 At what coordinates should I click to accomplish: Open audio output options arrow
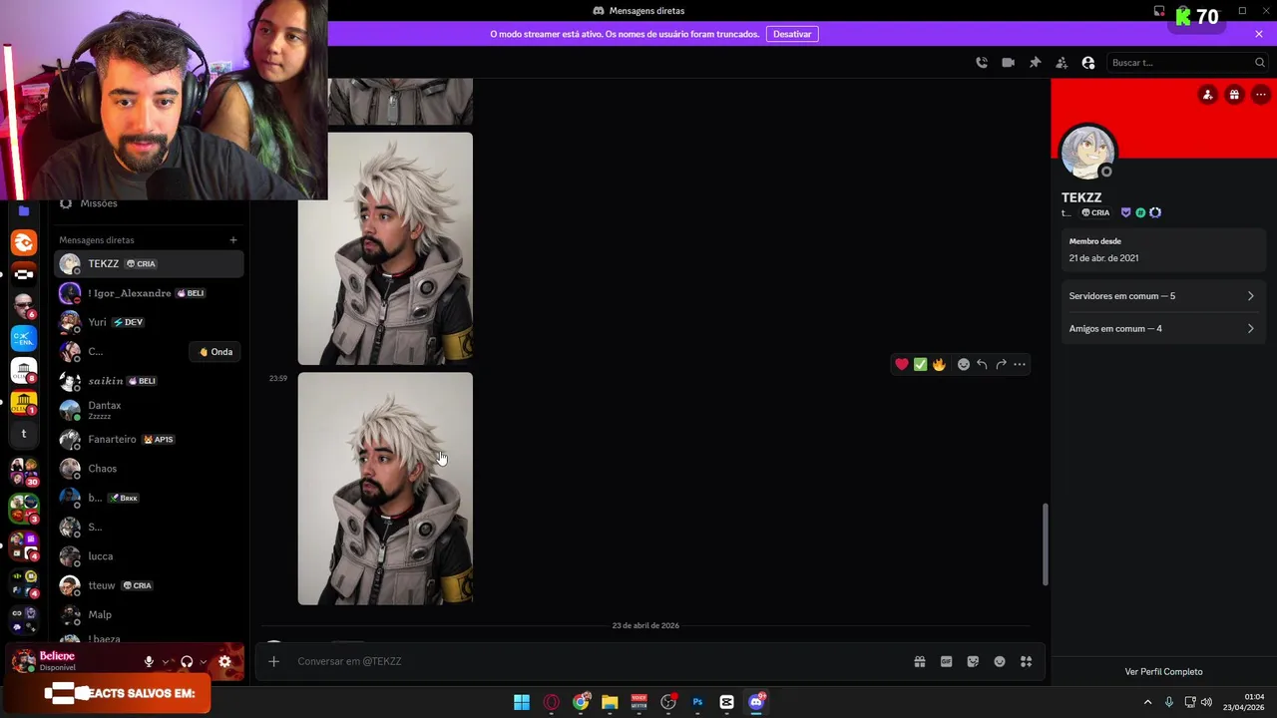204,661
